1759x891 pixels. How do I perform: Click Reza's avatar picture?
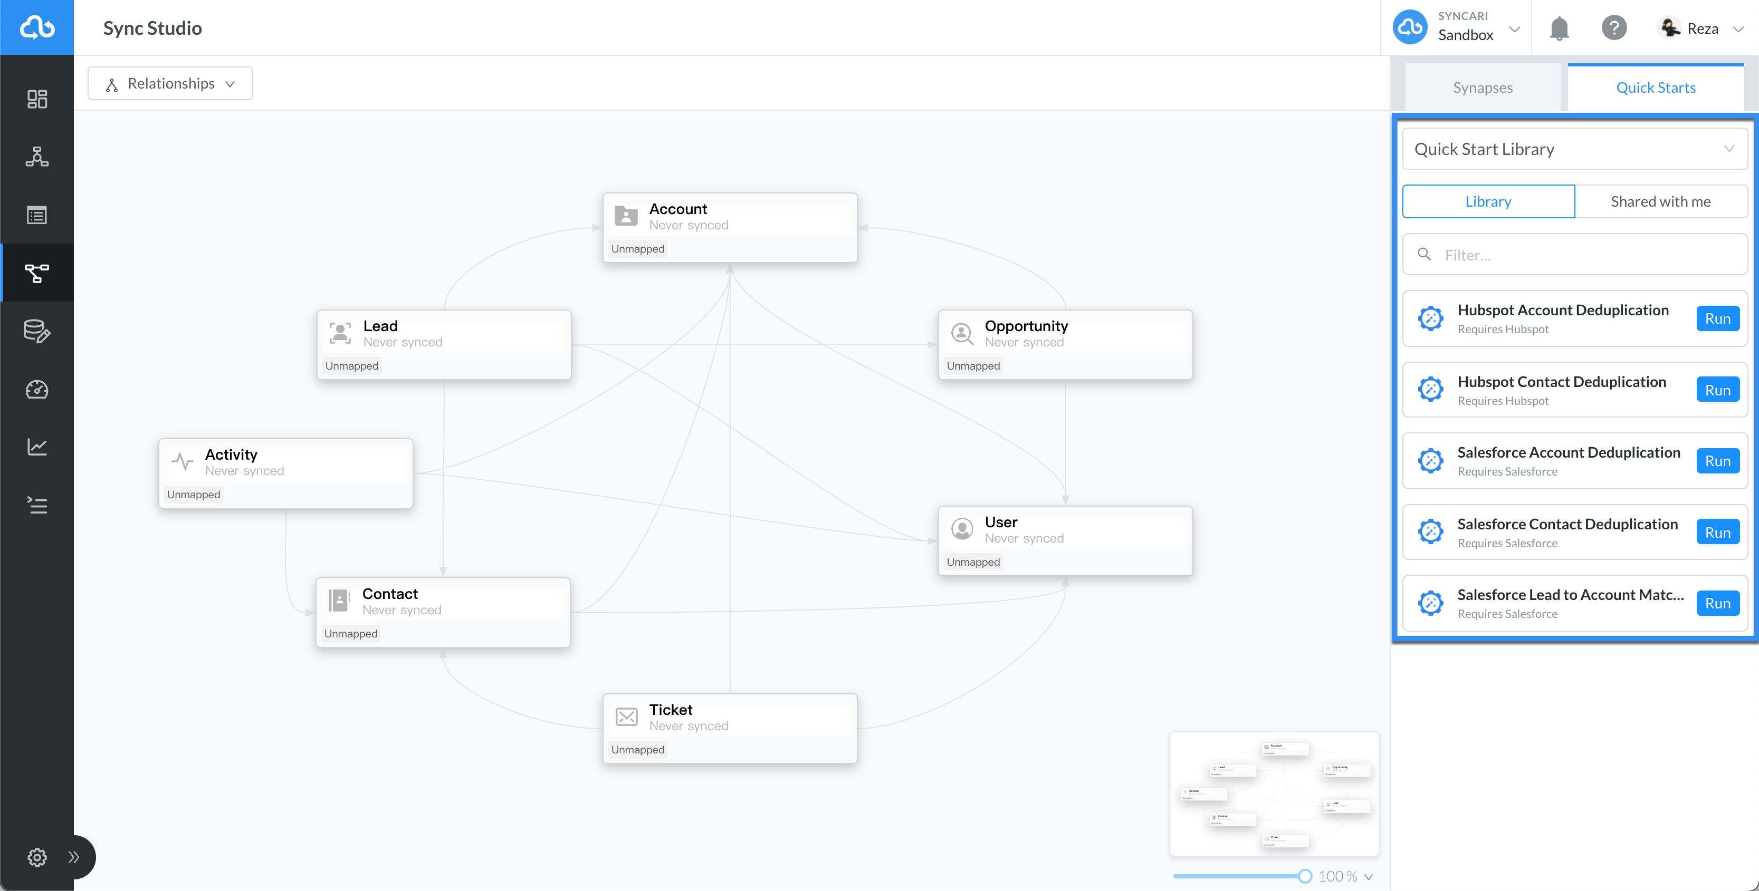[x=1670, y=28]
